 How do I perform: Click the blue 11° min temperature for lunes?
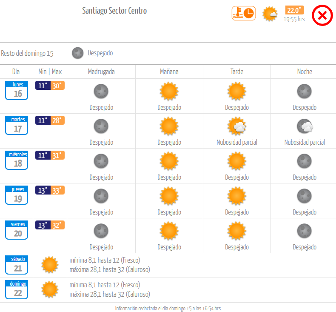pyautogui.click(x=43, y=86)
